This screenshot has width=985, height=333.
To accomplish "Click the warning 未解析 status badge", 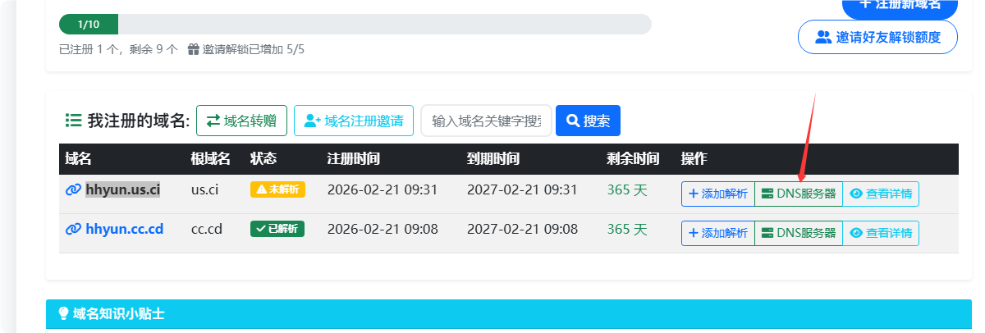I will (277, 189).
